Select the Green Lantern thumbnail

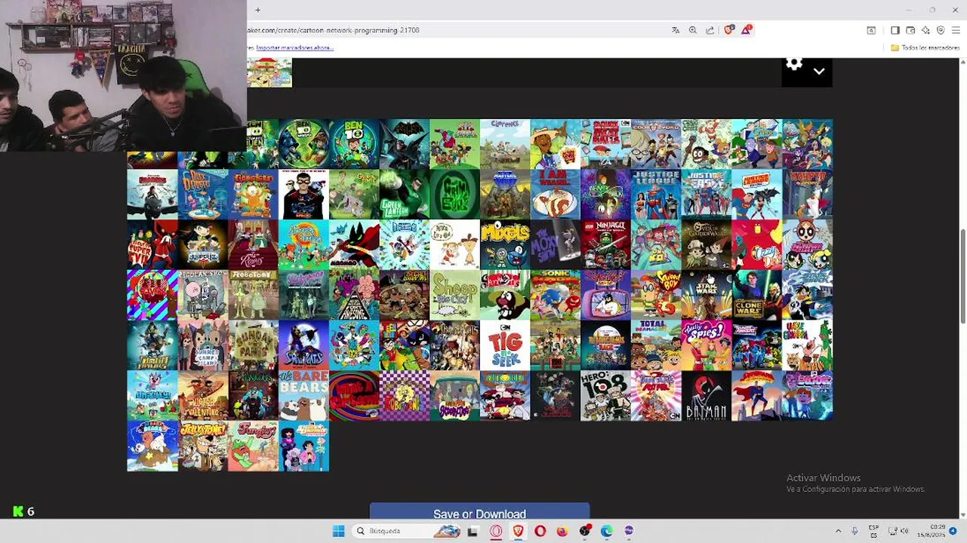click(x=404, y=194)
